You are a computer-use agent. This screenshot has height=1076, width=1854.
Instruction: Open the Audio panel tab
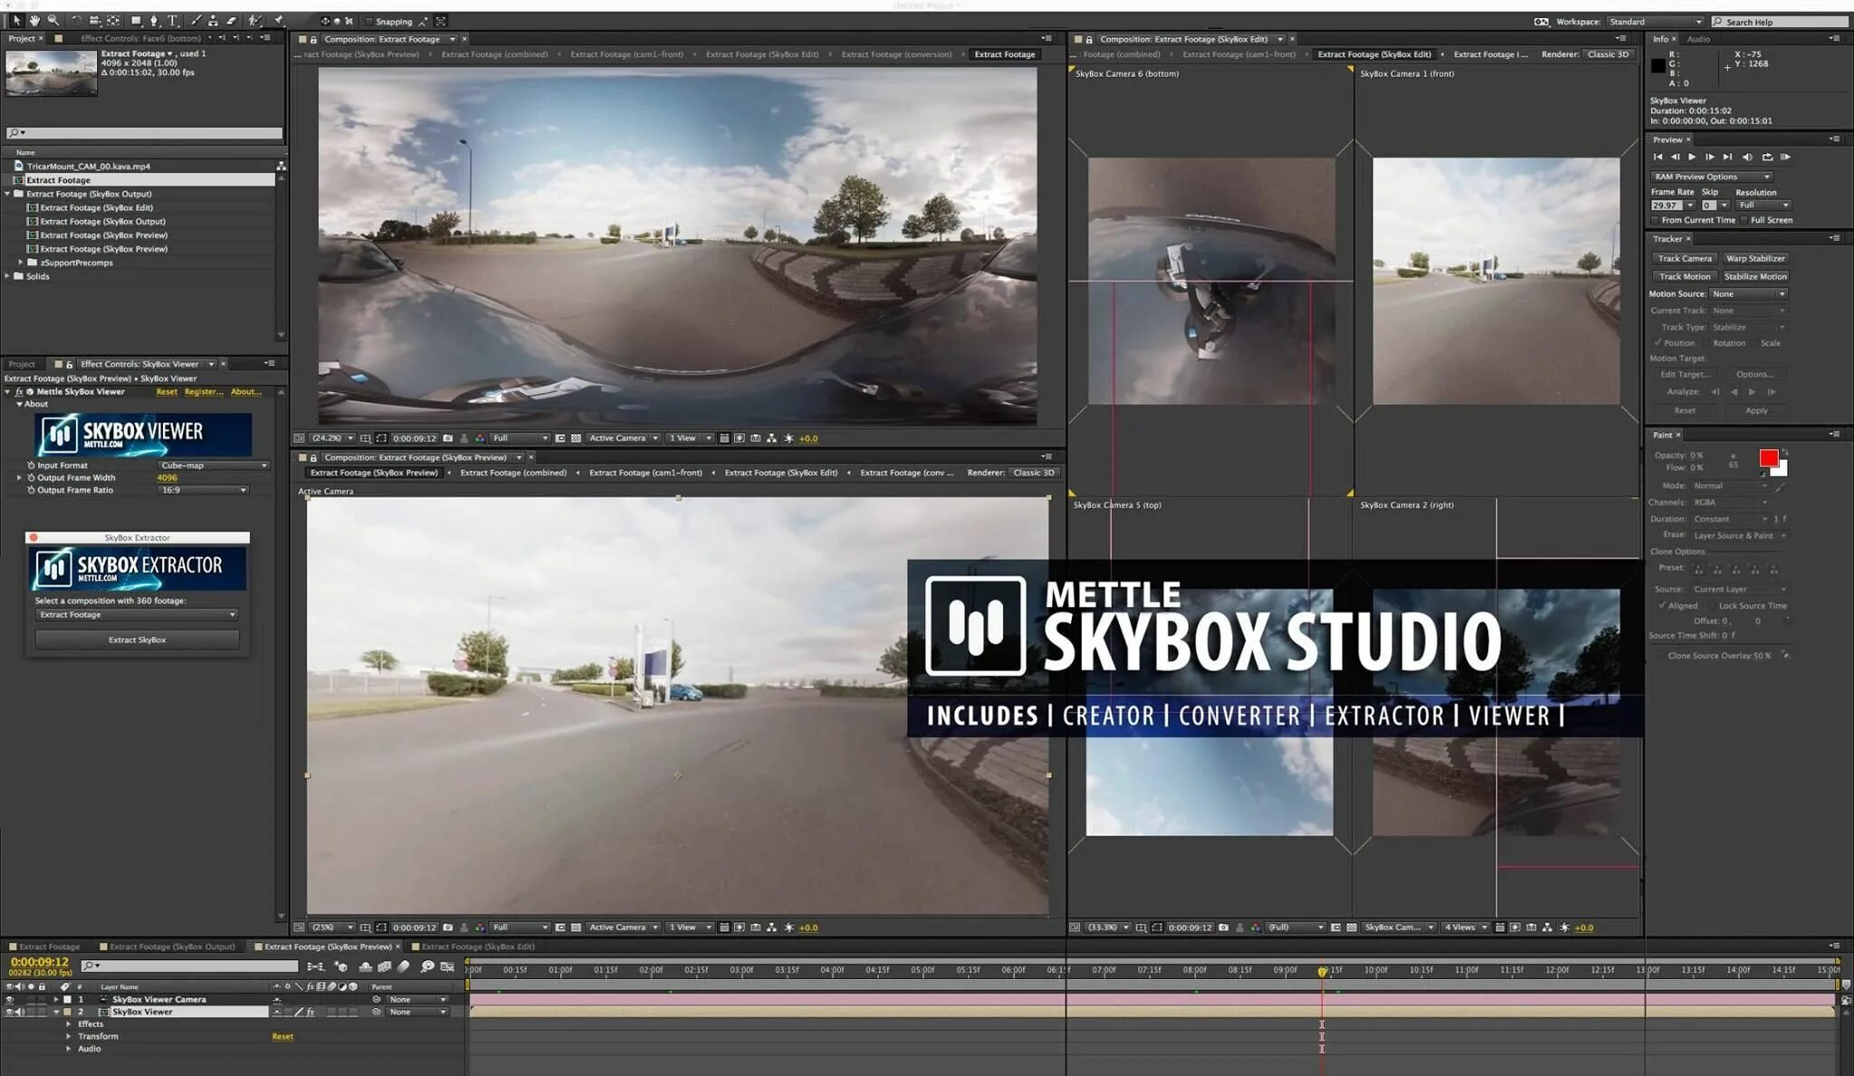1698,39
